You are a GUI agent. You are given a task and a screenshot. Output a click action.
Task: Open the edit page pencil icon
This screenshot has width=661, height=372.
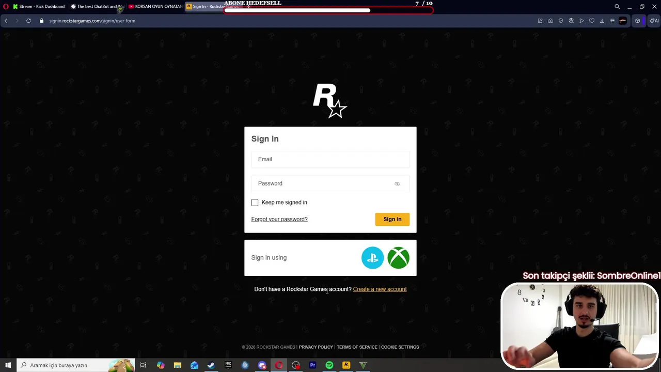click(x=540, y=21)
